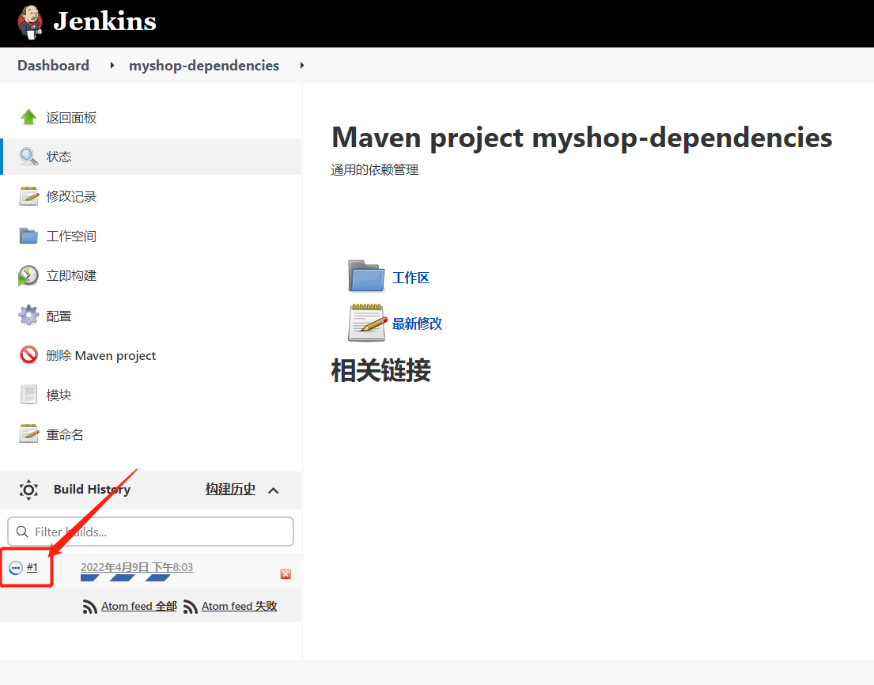The width and height of the screenshot is (874, 685).
Task: Click the red prohibited icon for 删除 Maven project
Action: pos(28,355)
